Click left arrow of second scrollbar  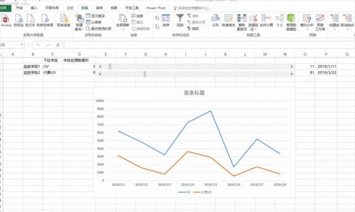pyautogui.click(x=100, y=74)
